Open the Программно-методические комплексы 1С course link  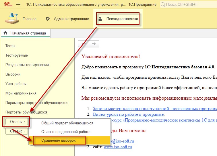click(164, 120)
